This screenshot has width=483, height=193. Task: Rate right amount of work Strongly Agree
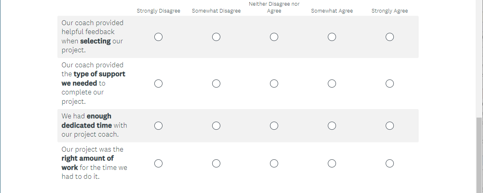390,163
